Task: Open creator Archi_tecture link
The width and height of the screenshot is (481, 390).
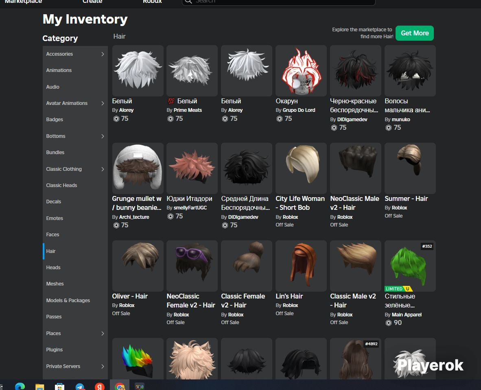Action: [x=134, y=217]
